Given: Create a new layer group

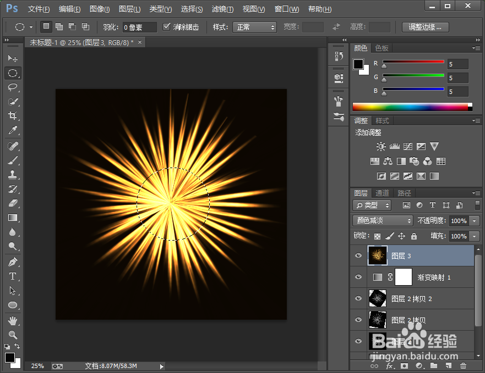Looking at the screenshot, I should tap(434, 366).
